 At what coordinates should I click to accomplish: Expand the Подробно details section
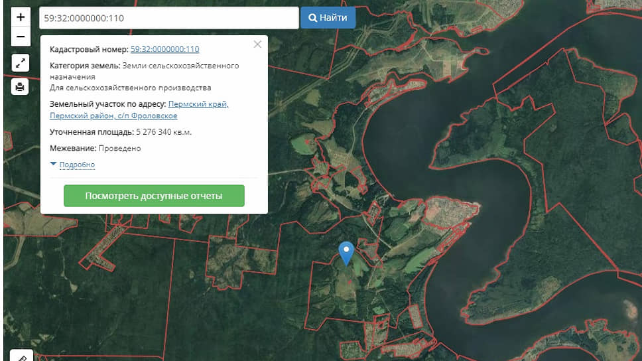[x=77, y=165]
